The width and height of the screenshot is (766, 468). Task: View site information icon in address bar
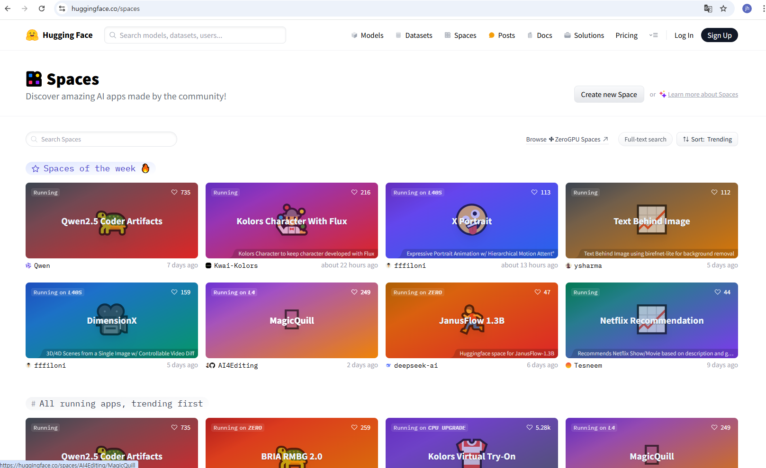point(62,9)
